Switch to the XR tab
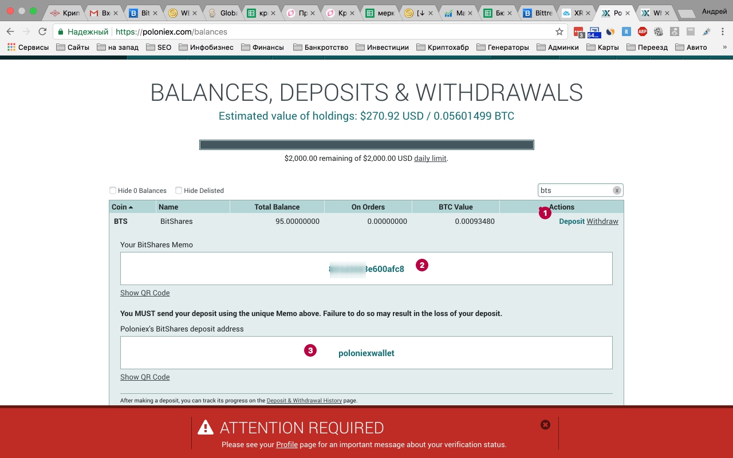The image size is (733, 458). 572,13
